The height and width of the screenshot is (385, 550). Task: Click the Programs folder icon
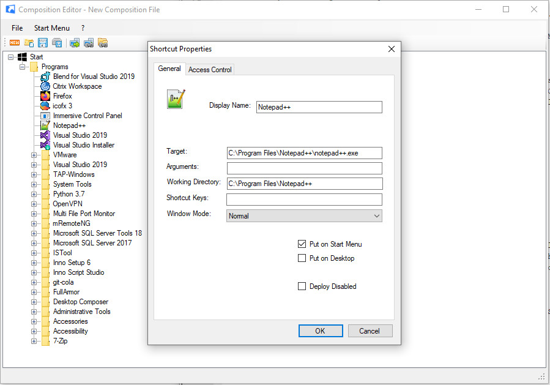pyautogui.click(x=34, y=67)
